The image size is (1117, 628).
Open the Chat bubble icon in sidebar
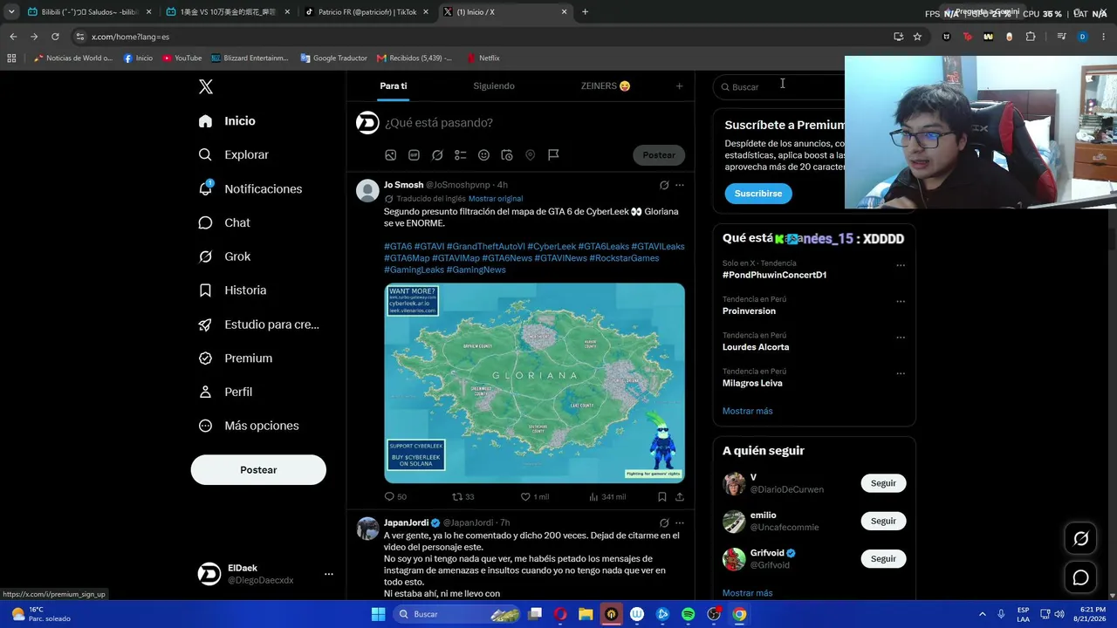pyautogui.click(x=205, y=222)
